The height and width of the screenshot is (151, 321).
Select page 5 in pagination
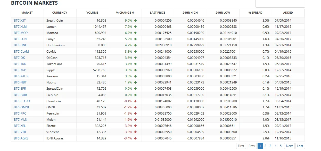(281, 146)
